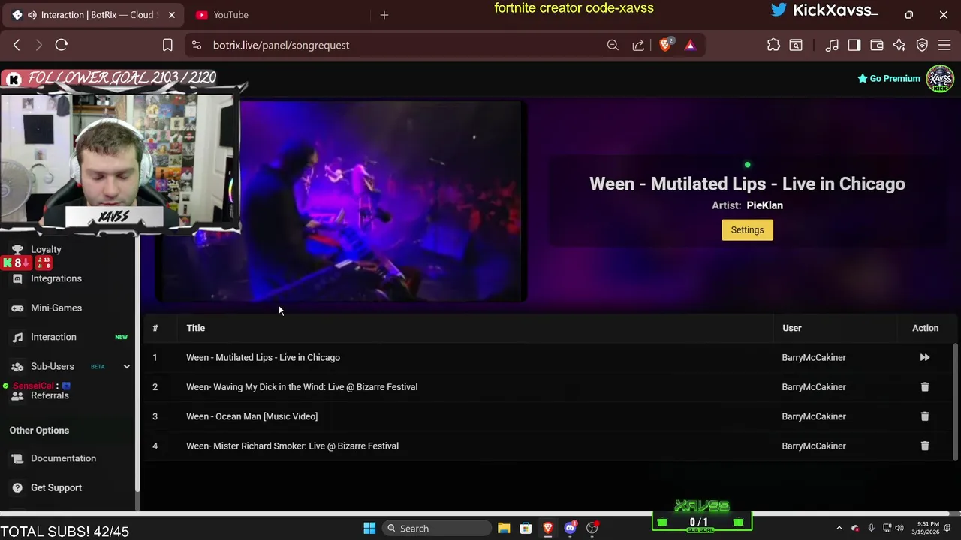Reload the BotRix page
The image size is (961, 540).
pos(62,46)
